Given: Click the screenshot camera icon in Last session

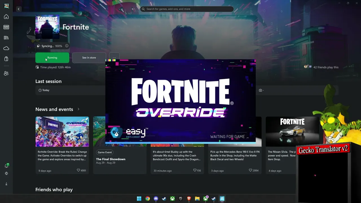Looking at the screenshot, I should click(x=260, y=90).
